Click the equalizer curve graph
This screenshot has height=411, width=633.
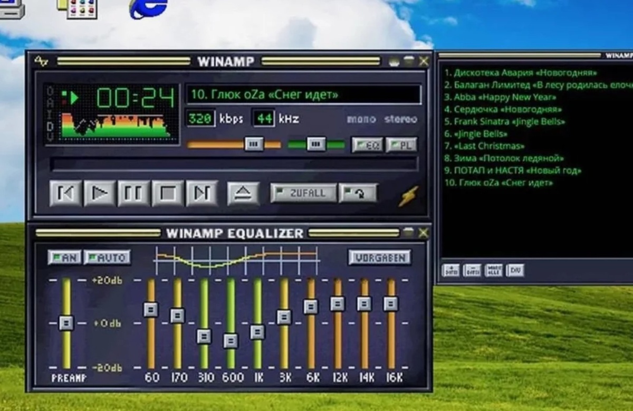coord(237,260)
